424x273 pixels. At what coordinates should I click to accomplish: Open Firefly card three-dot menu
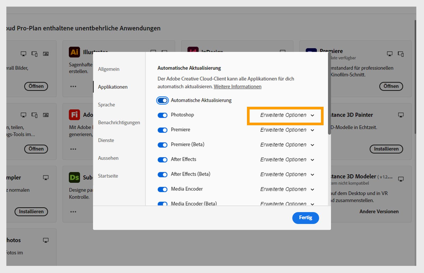pos(73,149)
